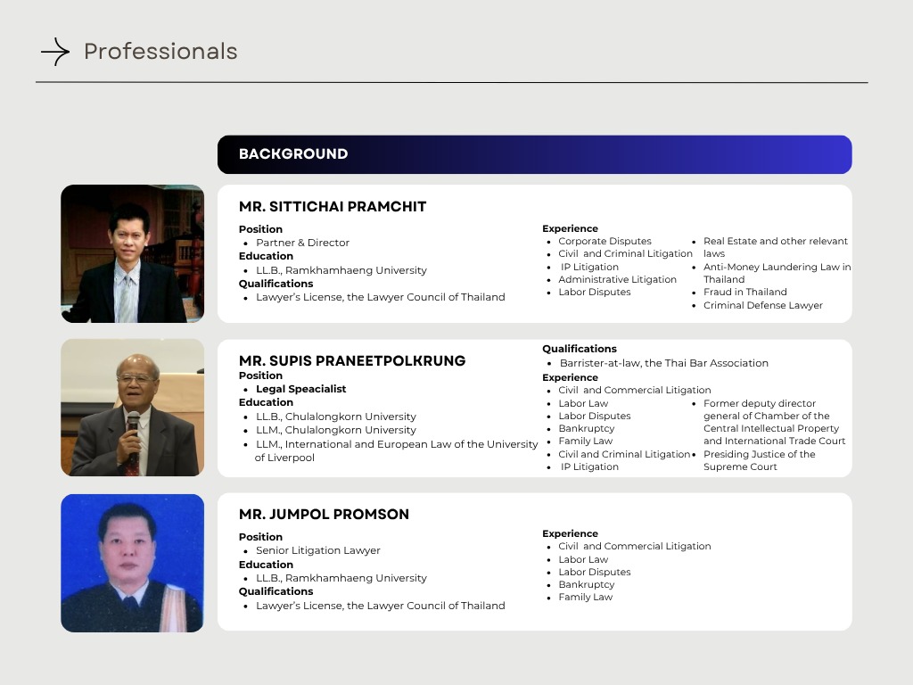Select Sittichai's LL.B., Ramkhamhaeng University line
The height and width of the screenshot is (685, 913).
pyautogui.click(x=341, y=270)
